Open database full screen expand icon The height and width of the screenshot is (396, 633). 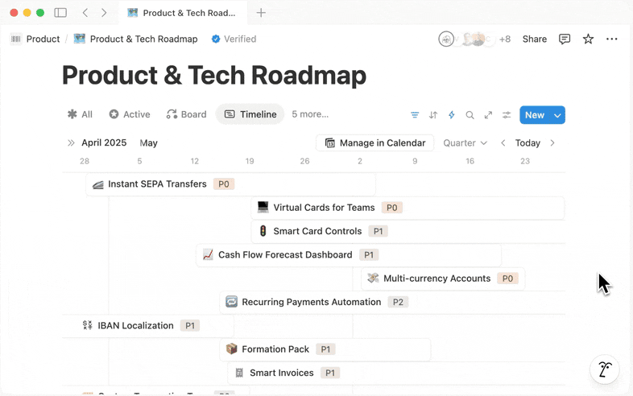[x=488, y=115]
